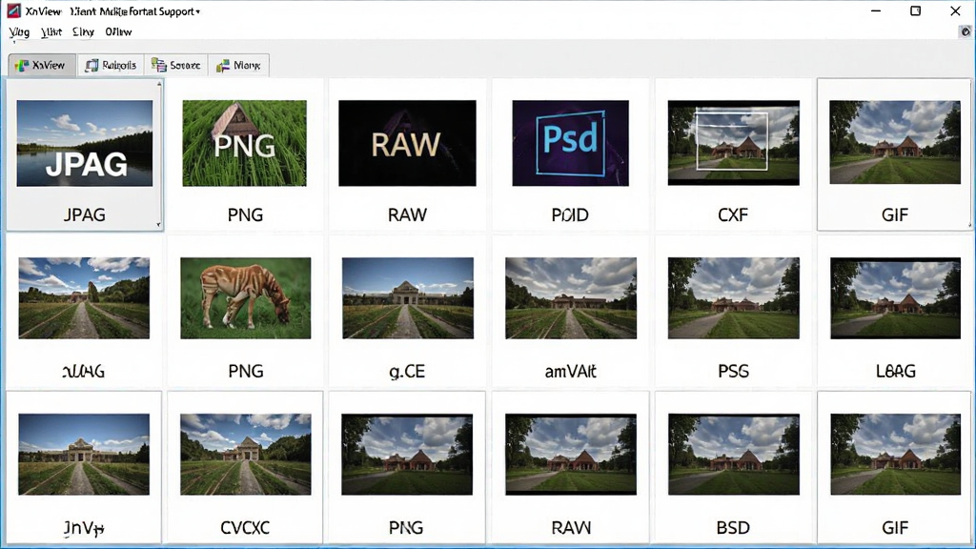Click the small round icon below the close button
The image size is (976, 549).
[x=966, y=31]
